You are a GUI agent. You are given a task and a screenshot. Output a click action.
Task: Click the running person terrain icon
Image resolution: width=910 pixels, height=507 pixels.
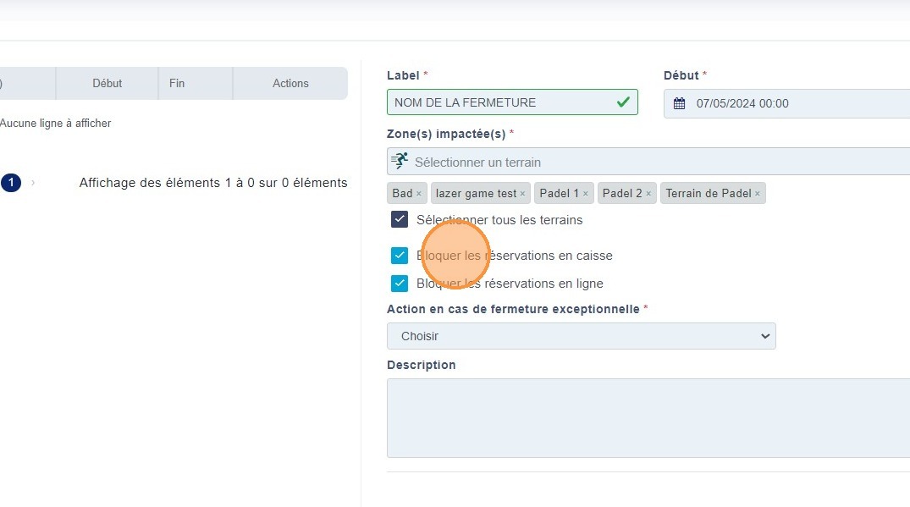click(400, 161)
